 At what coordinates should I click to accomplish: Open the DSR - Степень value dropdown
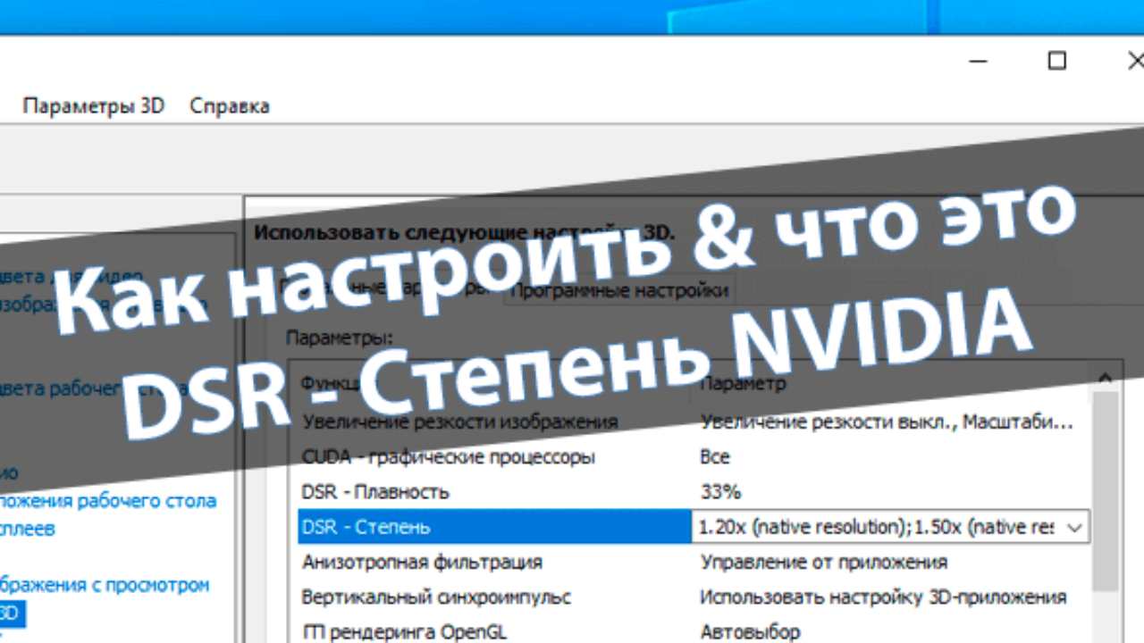click(x=1075, y=527)
